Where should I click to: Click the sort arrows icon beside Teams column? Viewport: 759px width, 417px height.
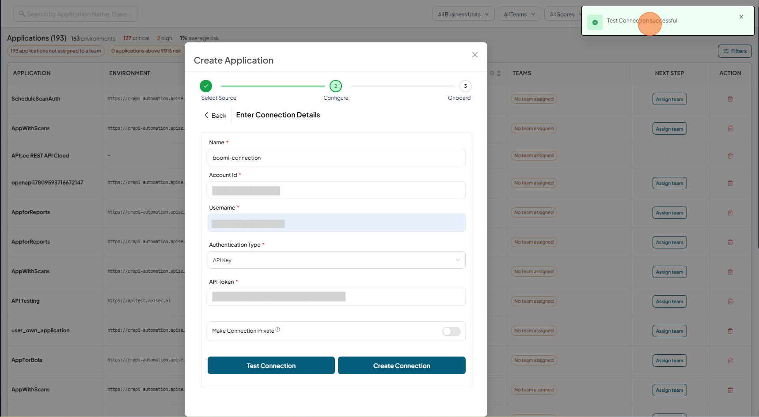pyautogui.click(x=499, y=73)
